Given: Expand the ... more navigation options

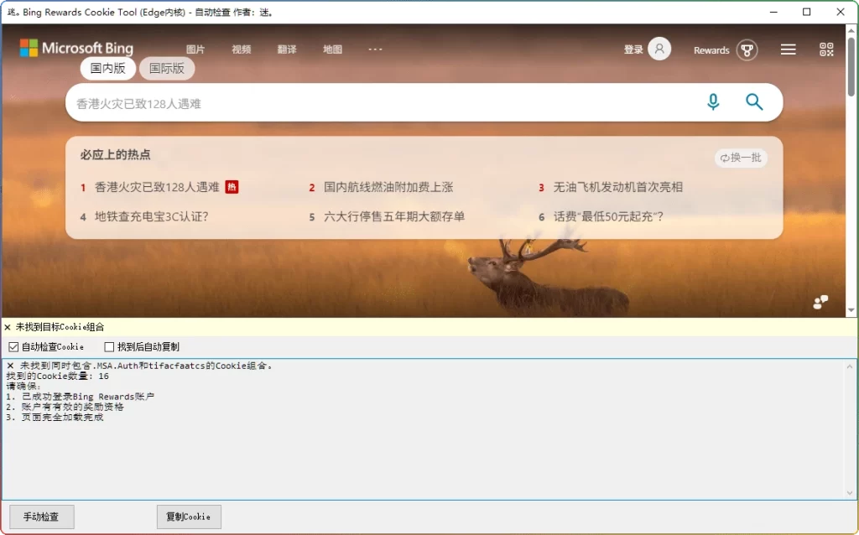Looking at the screenshot, I should pos(375,50).
